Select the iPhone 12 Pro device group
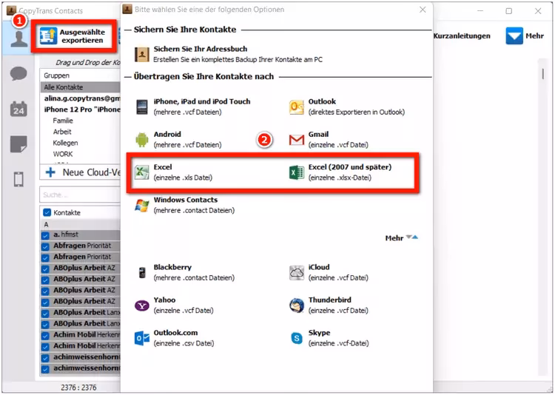Screen dimensions: 555x395 [81, 109]
